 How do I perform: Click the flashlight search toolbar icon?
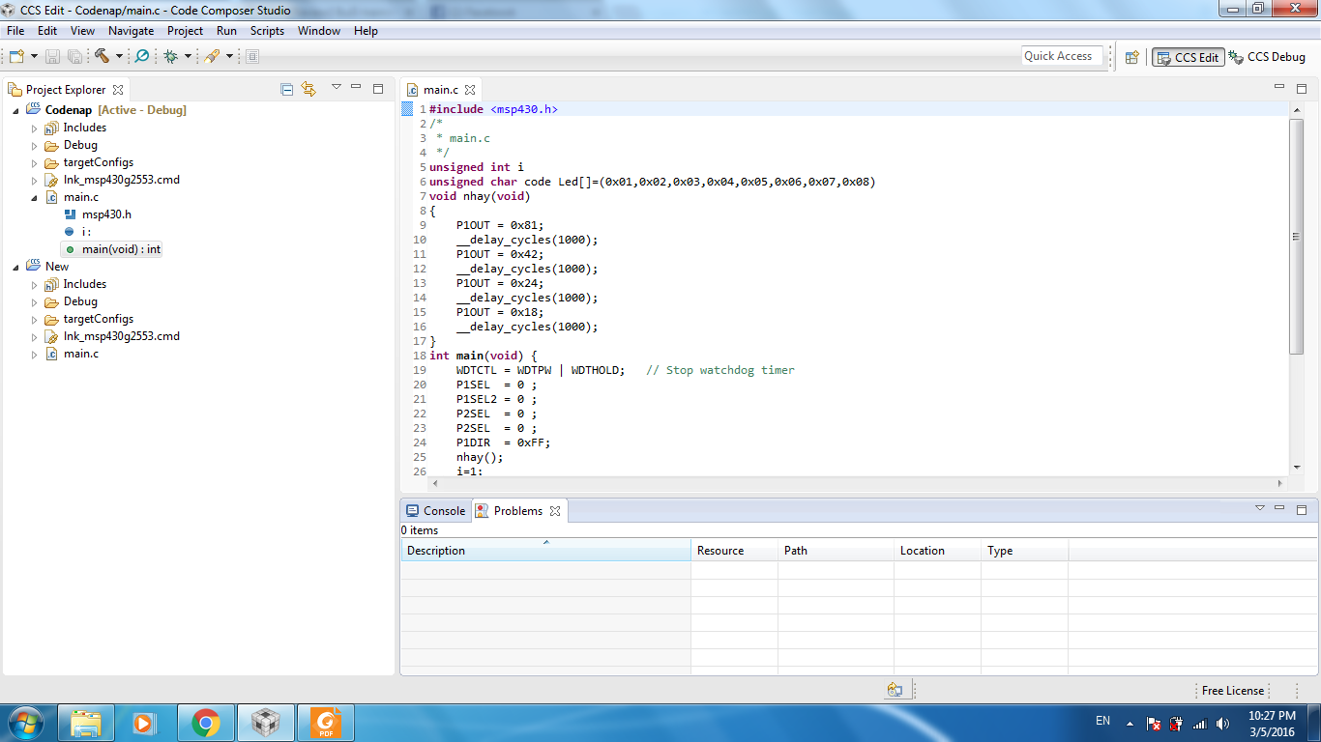(212, 57)
